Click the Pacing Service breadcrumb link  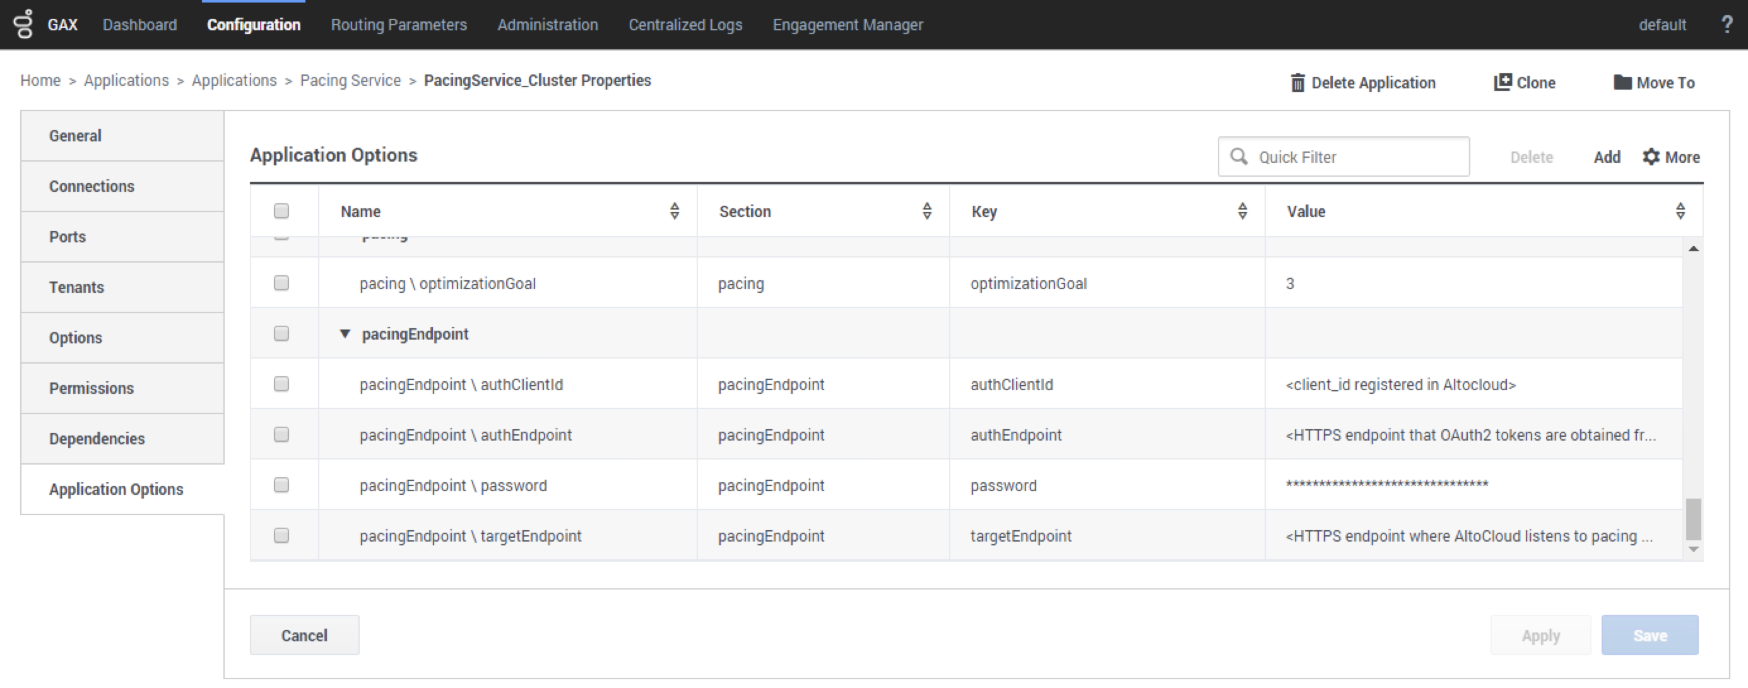tap(350, 81)
